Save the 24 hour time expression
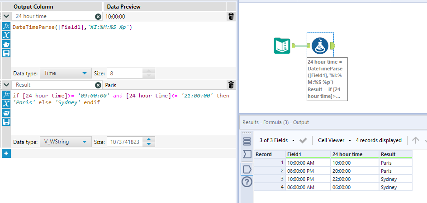The image size is (427, 203). pos(6,53)
